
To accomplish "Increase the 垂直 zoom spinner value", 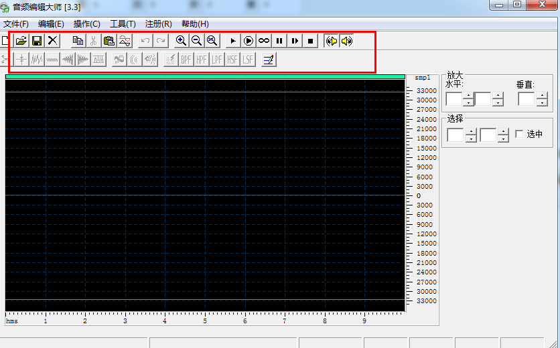I will 542,96.
